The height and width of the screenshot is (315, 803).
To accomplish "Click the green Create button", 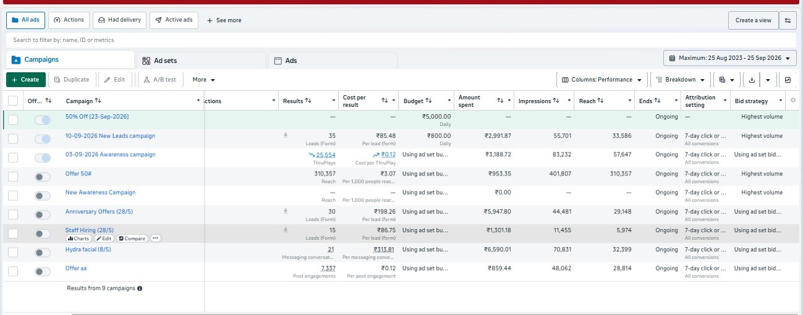I will click(x=25, y=80).
